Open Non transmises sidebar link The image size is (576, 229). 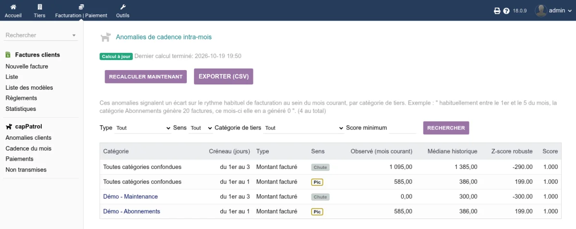click(26, 170)
